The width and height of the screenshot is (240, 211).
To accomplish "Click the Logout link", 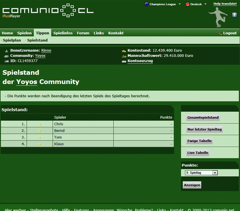I will (230, 33).
